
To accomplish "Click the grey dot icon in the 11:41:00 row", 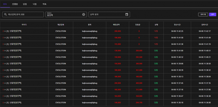I will 5,51.
